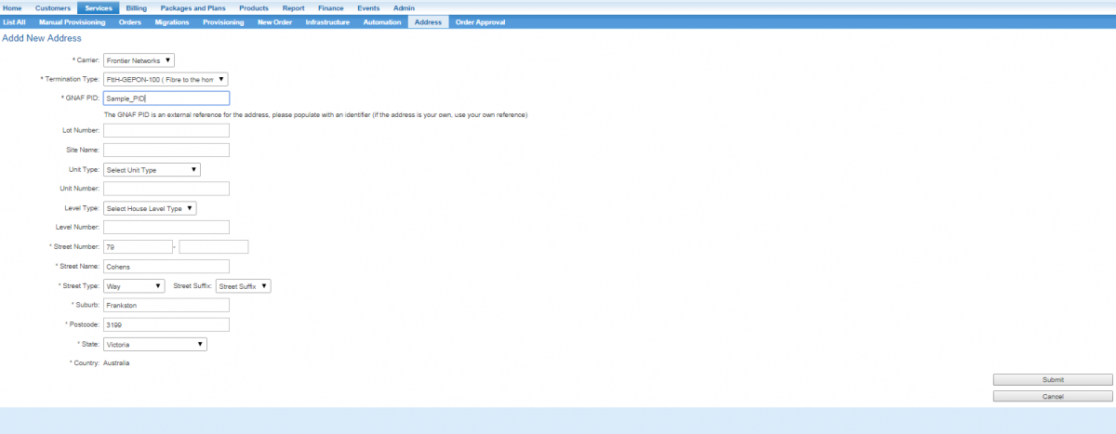Select the Suburb field containing Frankston
Viewport: 1116px width, 434px height.
point(166,306)
